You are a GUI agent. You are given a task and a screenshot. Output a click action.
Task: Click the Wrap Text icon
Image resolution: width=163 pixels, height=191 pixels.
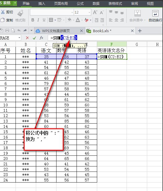155,13
